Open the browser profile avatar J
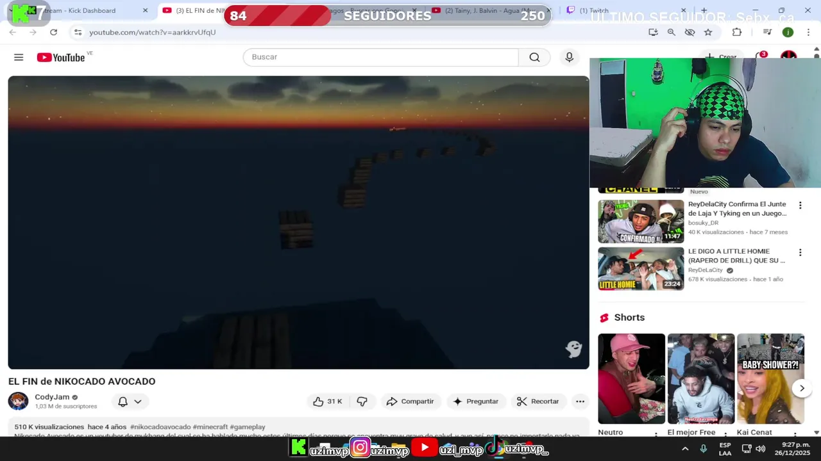 (788, 32)
